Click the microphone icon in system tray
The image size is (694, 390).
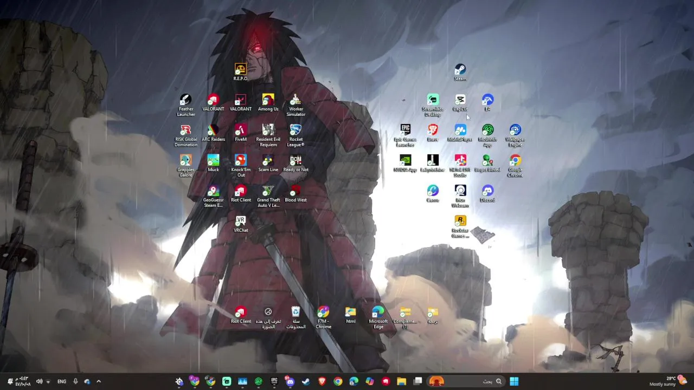[x=75, y=381]
